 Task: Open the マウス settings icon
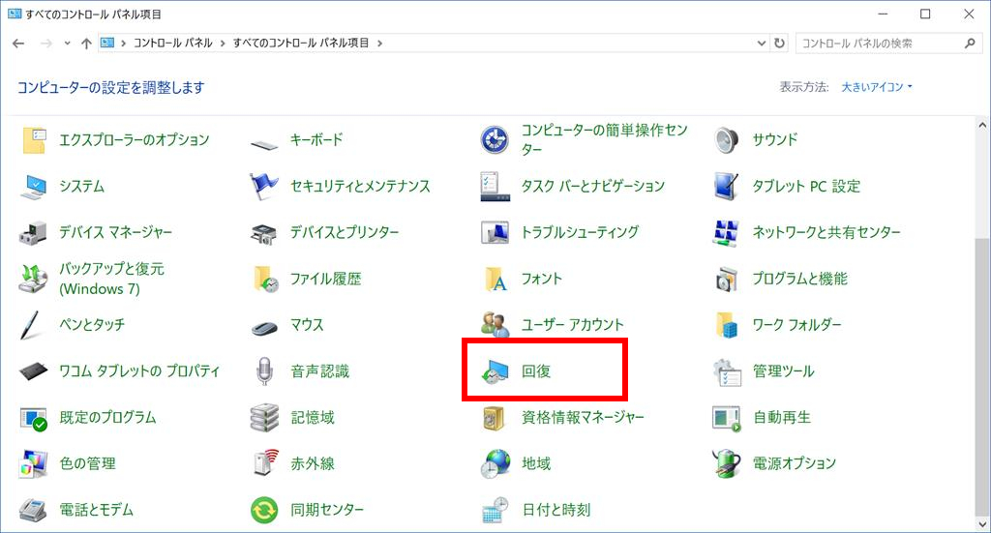[264, 325]
